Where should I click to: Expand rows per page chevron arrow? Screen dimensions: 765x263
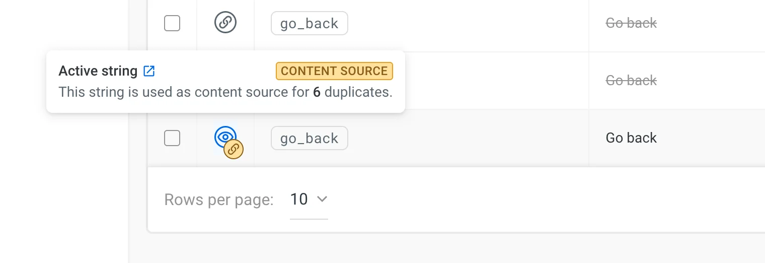(322, 199)
